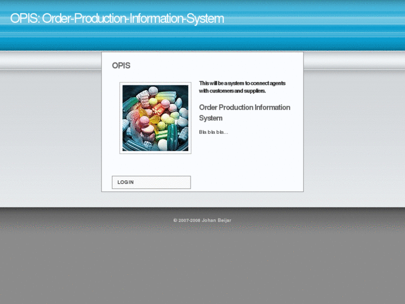Open the OPIS: Order-Production-Information-System header title
Screen dimensions: 405x304
(x=117, y=18)
